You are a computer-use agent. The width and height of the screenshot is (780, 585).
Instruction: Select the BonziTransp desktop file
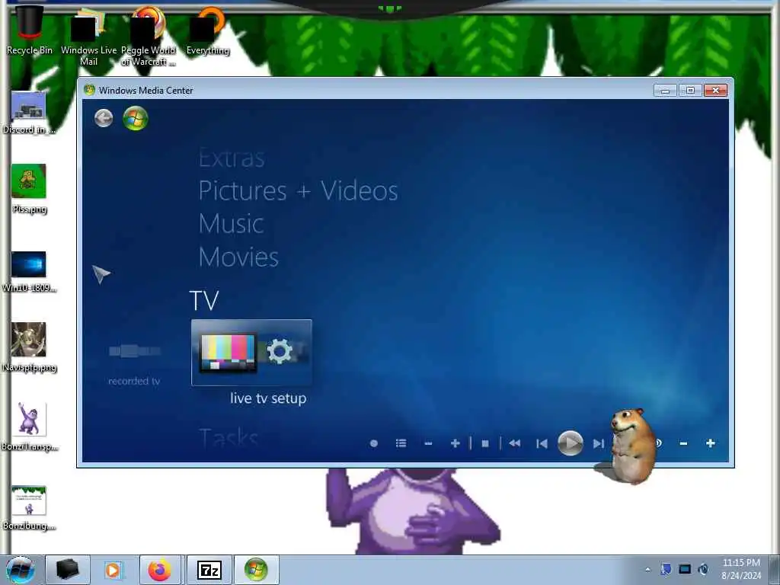(29, 427)
